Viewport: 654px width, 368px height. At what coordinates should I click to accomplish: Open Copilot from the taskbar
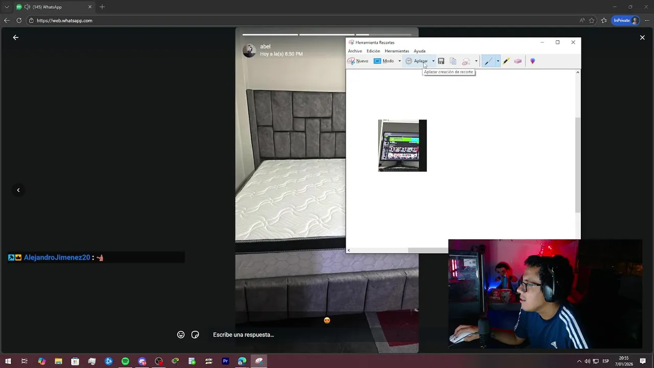coord(42,361)
